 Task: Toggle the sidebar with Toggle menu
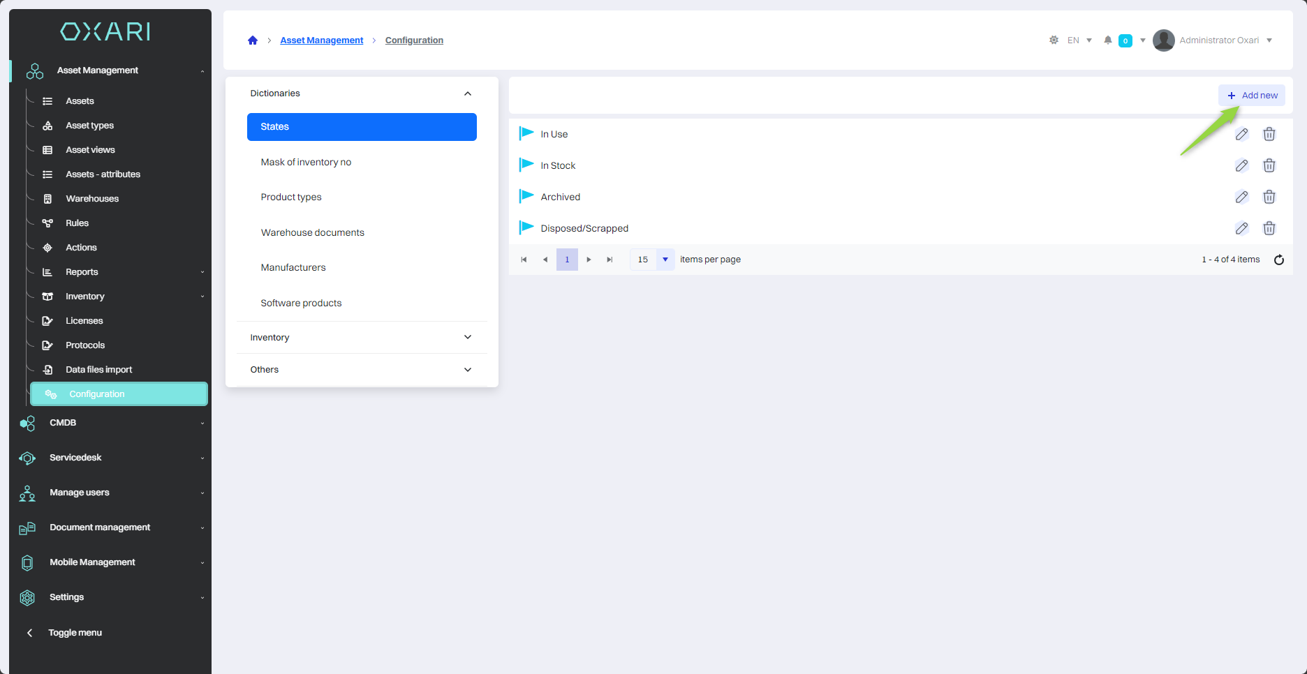(75, 633)
